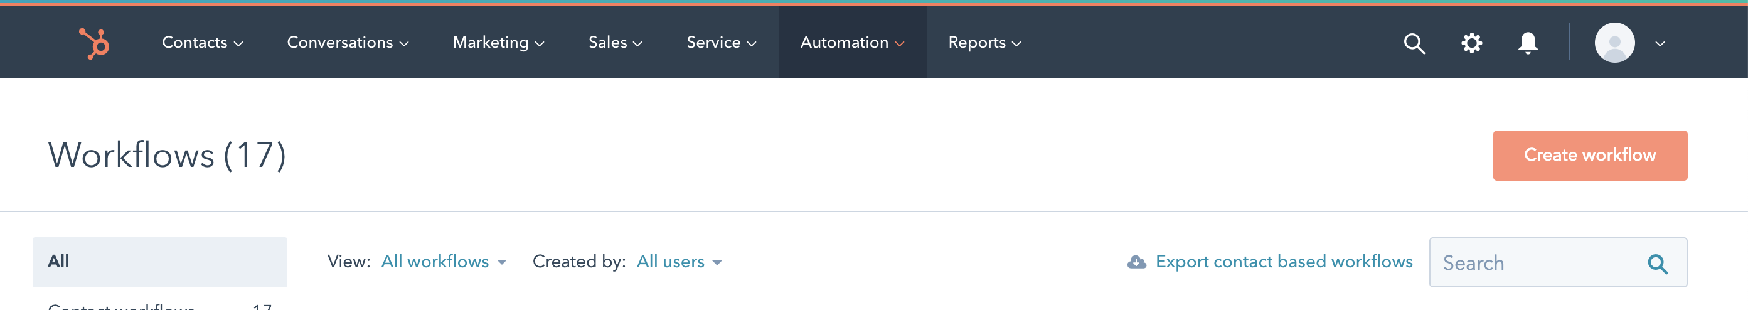
Task: Expand the Marketing dropdown menu
Action: [x=498, y=43]
